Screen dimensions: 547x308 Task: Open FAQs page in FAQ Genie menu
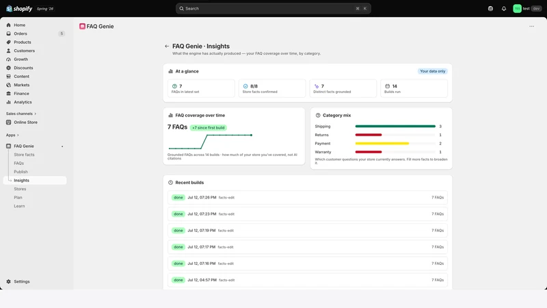pos(19,164)
